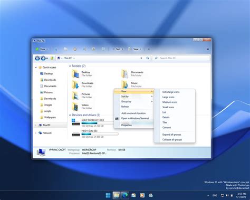Click the taskbar clock showing 4:53 PM
Image resolution: width=250 pixels, height=200 pixels.
(241, 195)
